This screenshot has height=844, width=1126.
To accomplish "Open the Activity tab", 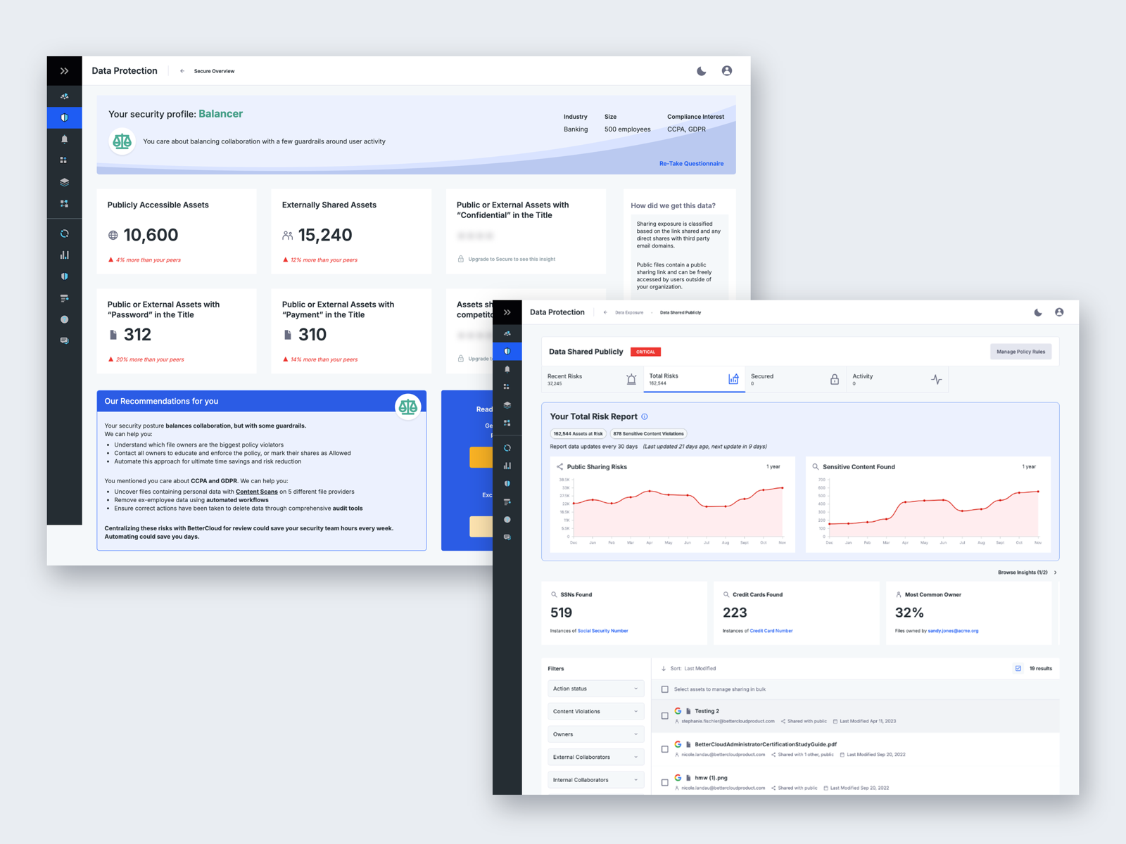I will coord(897,379).
